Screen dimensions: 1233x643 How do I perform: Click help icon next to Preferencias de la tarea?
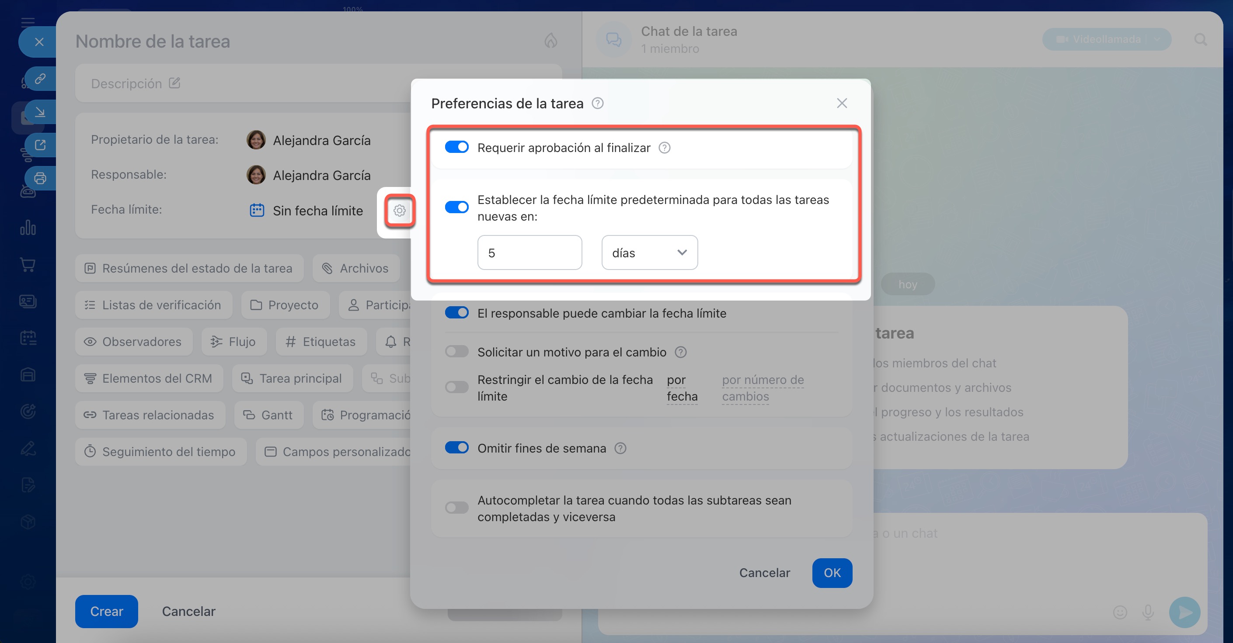(597, 103)
